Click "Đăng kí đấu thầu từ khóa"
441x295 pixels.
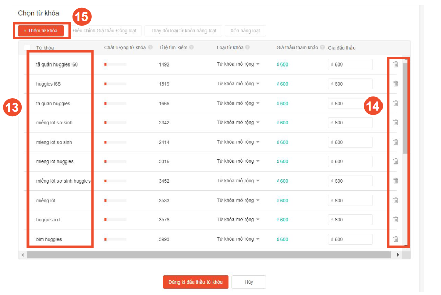(x=196, y=282)
